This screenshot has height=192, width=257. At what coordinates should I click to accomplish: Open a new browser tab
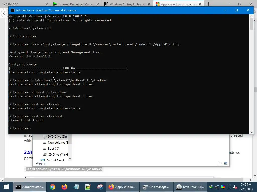pos(208,4)
